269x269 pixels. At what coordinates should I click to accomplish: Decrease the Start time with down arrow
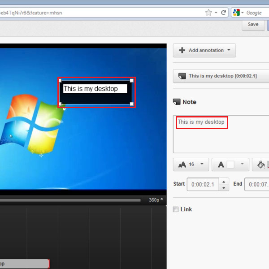224,188
